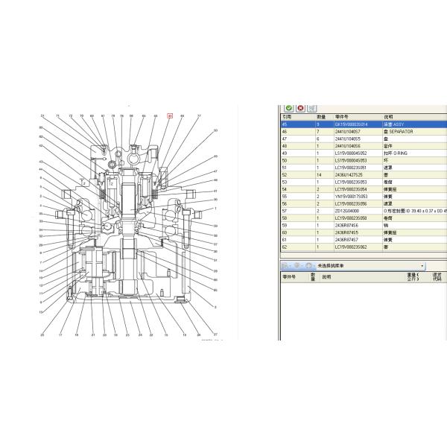
Task: Click the 引用 column header
Action: point(286,117)
